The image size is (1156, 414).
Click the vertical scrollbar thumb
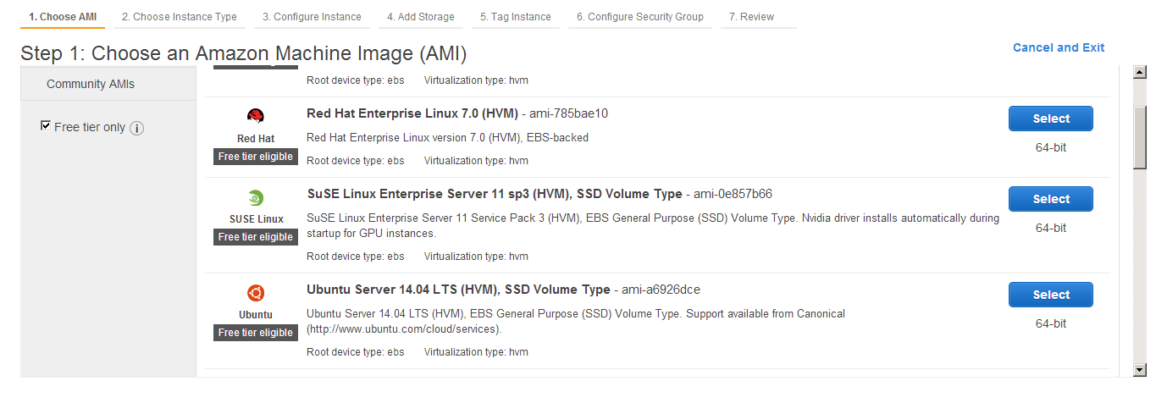tap(1139, 137)
